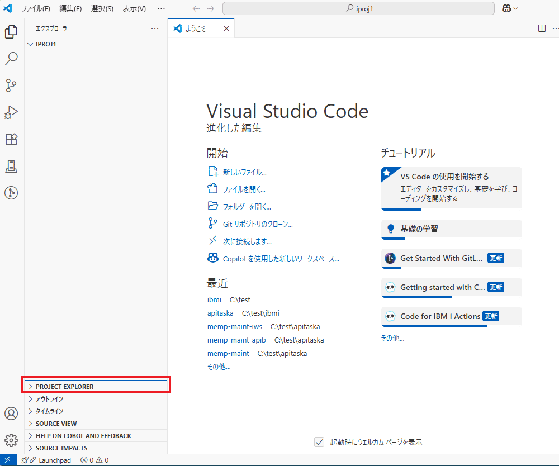Click the remote window status bar icon

point(7,460)
